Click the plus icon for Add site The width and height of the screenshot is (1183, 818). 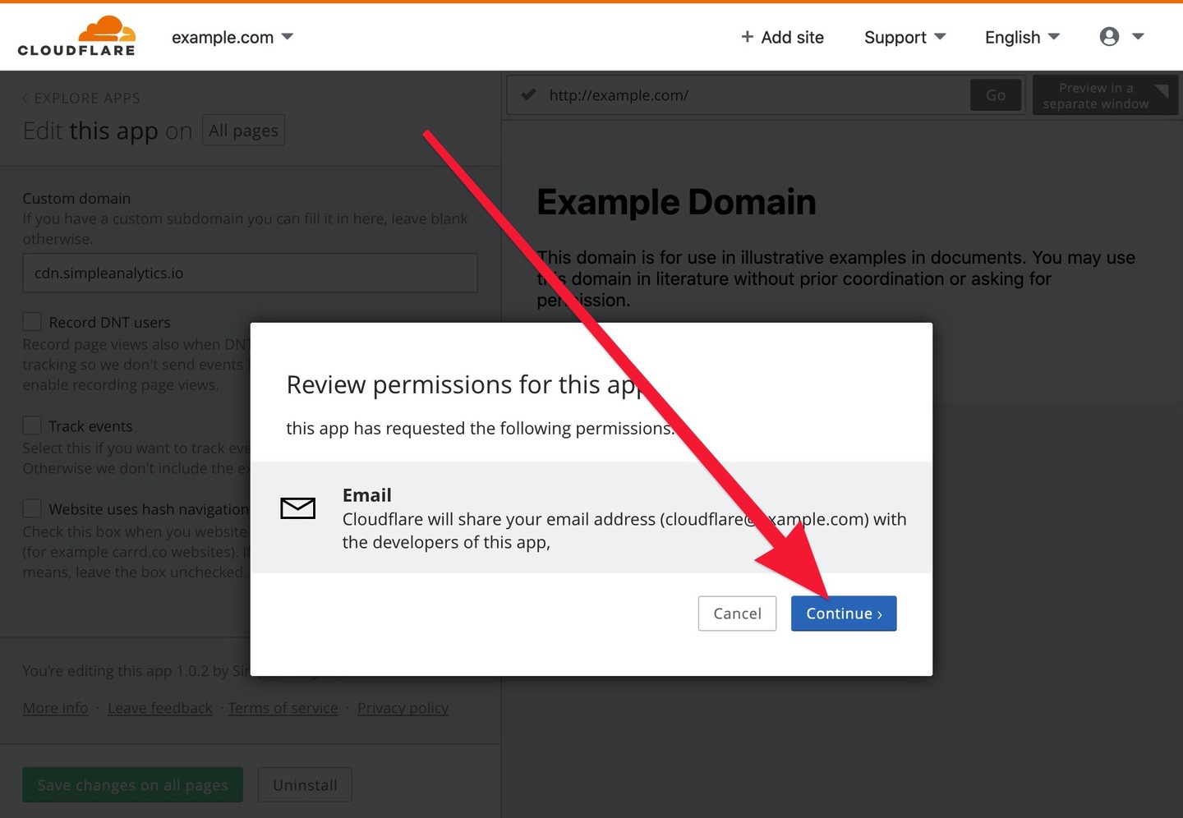(747, 37)
